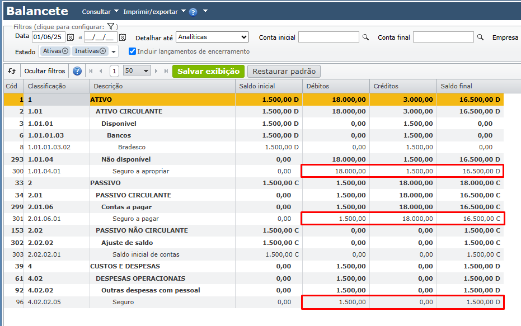Open the start date calendar picker
Viewport: 521px width, 326px height.
[71, 37]
